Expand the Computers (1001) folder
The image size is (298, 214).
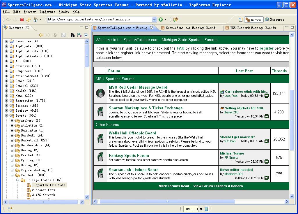click(6, 71)
